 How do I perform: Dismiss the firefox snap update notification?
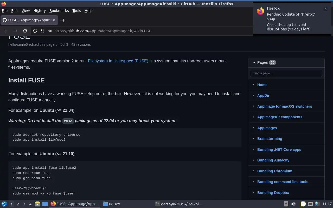click(325, 9)
